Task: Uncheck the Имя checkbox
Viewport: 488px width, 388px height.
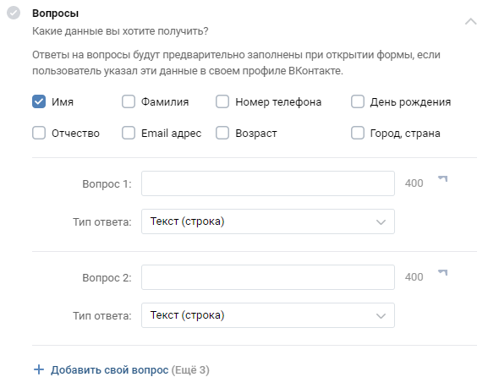Action: point(39,101)
